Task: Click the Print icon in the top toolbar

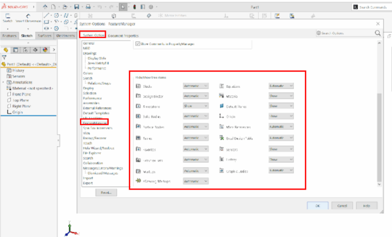Action: 88,7
